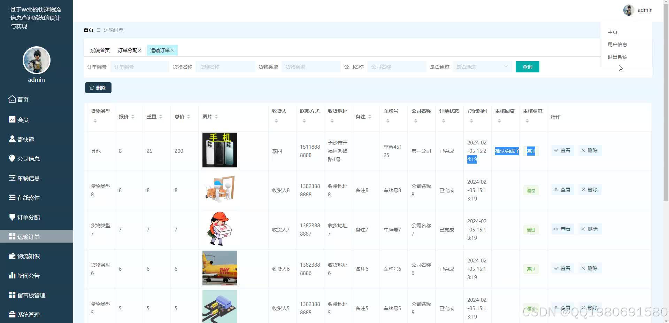
Task: Open the 首页 sidebar home icon
Action: 12,99
